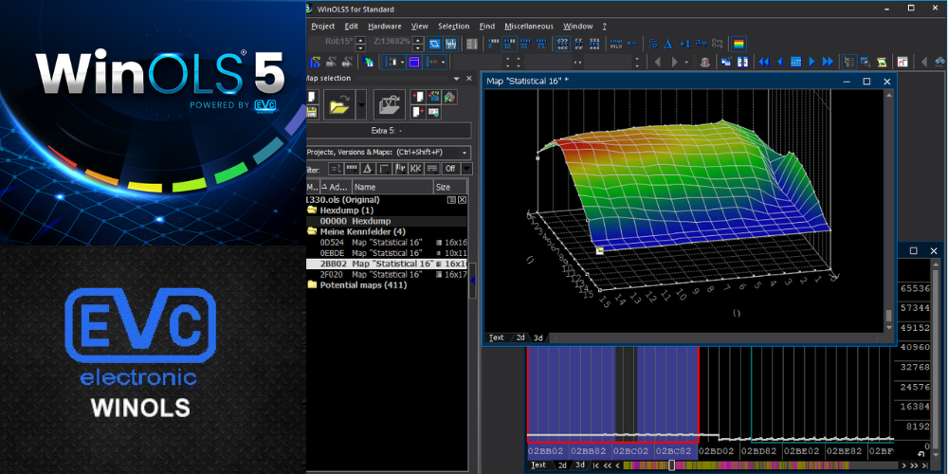948x474 pixels.
Task: Open the Hardware menu
Action: [385, 26]
